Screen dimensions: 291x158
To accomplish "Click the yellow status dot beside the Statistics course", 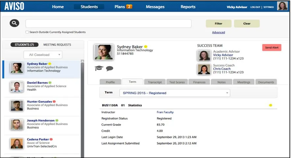I will 271,105.
